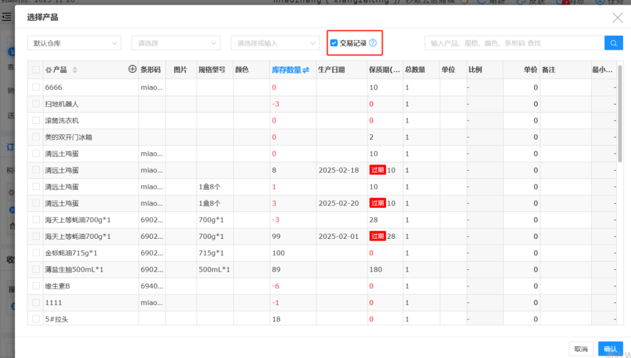Click the help question mark beside 交易记录
The width and height of the screenshot is (631, 358).
(373, 43)
